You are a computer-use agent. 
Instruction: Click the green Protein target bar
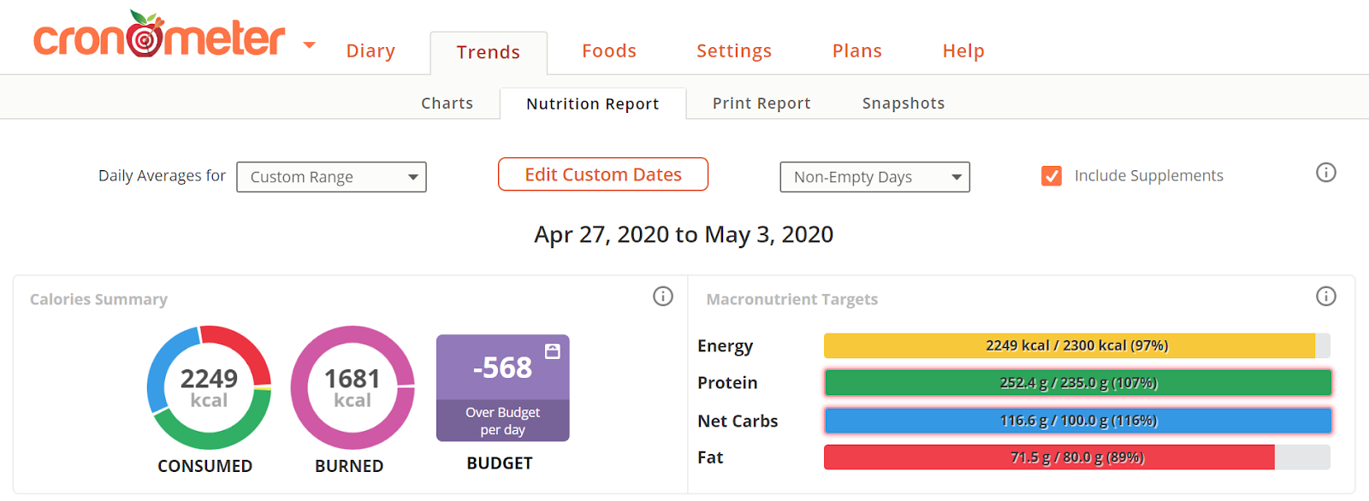[1077, 383]
